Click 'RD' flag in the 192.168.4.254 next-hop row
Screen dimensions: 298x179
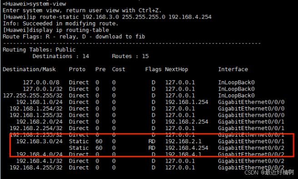click(152, 148)
